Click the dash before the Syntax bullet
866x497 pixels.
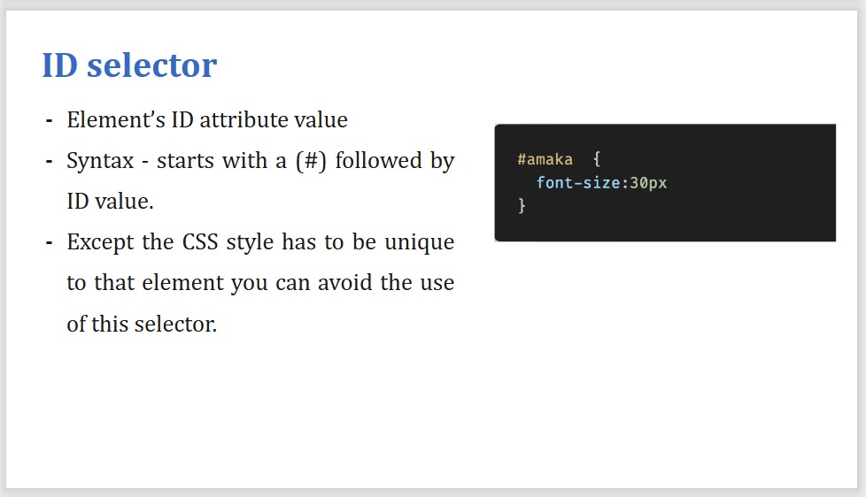pos(49,161)
